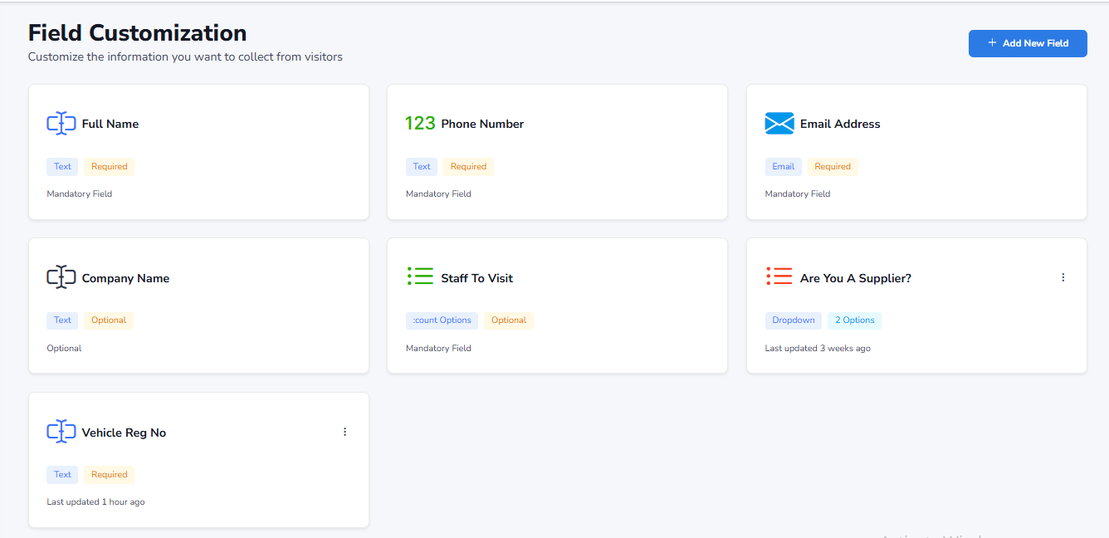The height and width of the screenshot is (538, 1109).
Task: Click Optional note under Company Name tags
Action: tap(64, 348)
